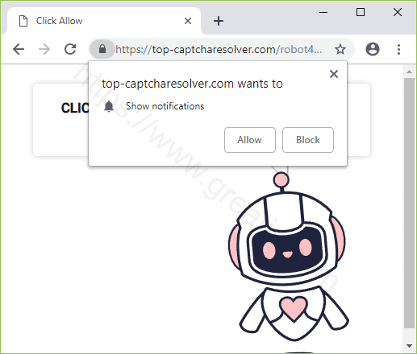Close the Click Allow tab
This screenshot has width=417, height=354.
tap(188, 21)
